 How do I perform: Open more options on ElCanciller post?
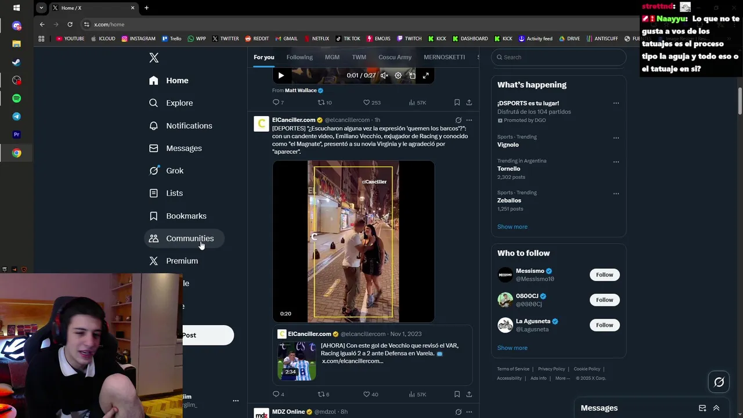[469, 120]
